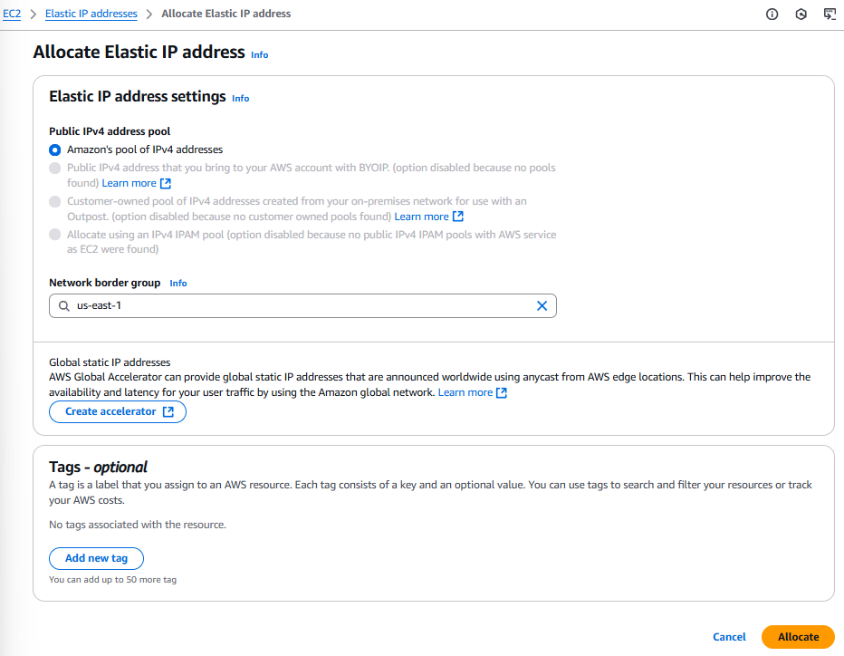Open Info link next to Network border group
844x656 pixels.
point(178,284)
